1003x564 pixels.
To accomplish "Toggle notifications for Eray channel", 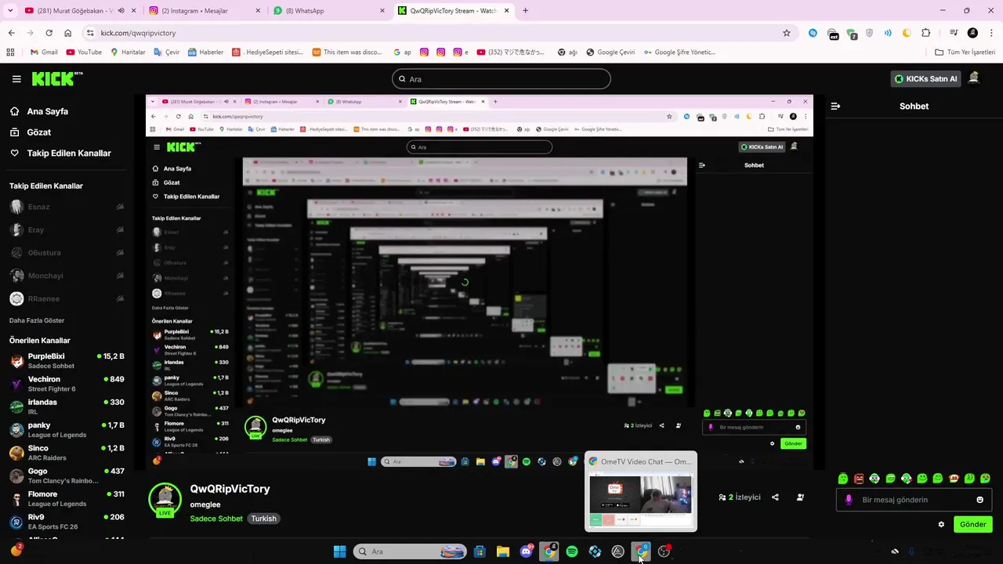I will [120, 230].
